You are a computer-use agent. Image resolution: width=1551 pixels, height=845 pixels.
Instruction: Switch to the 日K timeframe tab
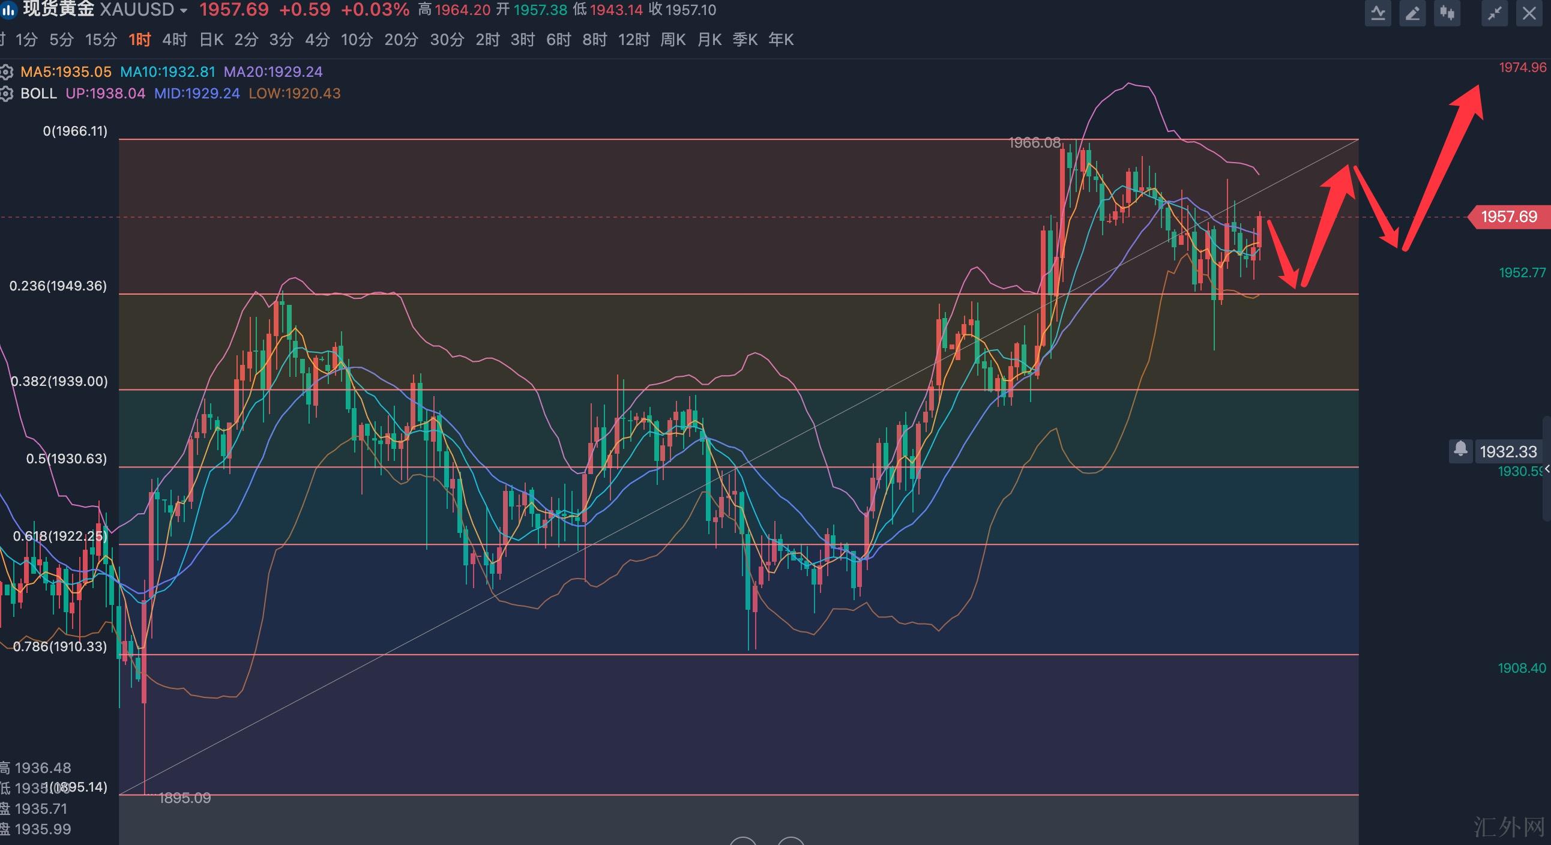[211, 40]
